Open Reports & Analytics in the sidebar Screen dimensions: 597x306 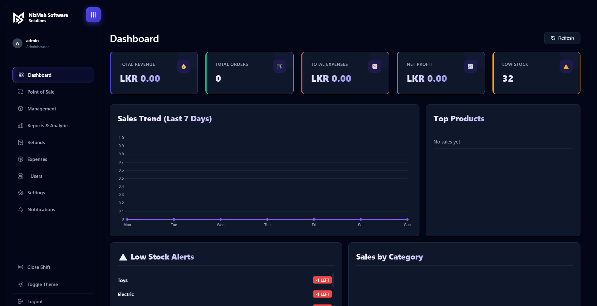click(x=48, y=126)
